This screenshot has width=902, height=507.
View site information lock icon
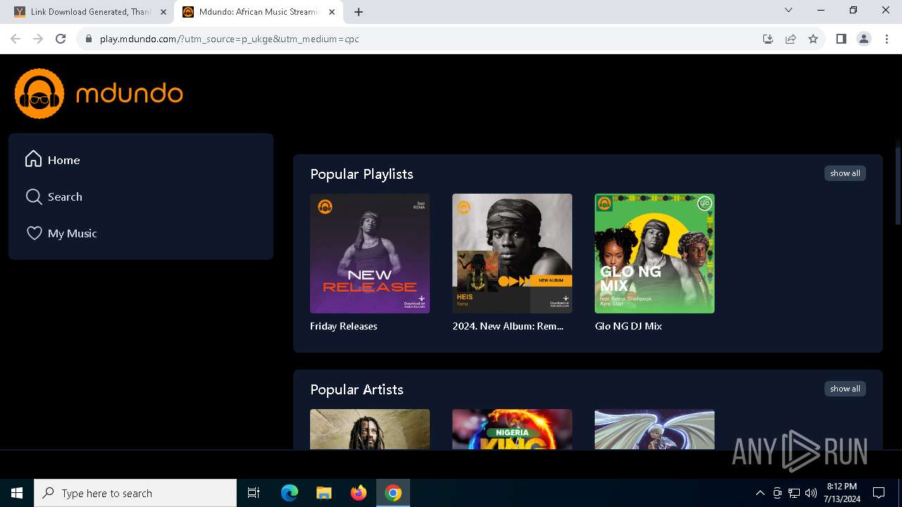[x=88, y=39]
